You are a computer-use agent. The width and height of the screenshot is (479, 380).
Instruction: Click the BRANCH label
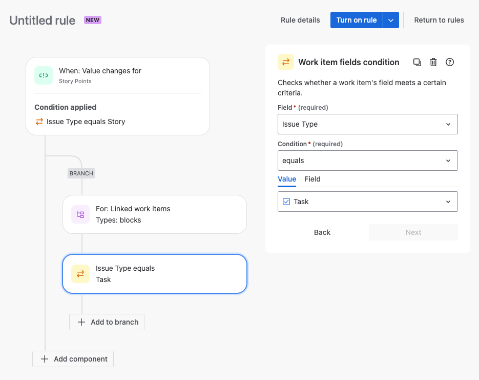[81, 173]
